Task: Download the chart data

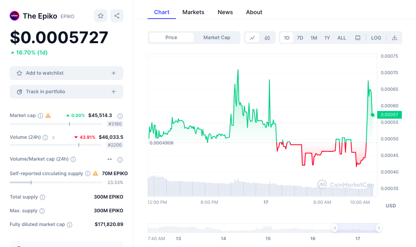Action: coord(395,38)
